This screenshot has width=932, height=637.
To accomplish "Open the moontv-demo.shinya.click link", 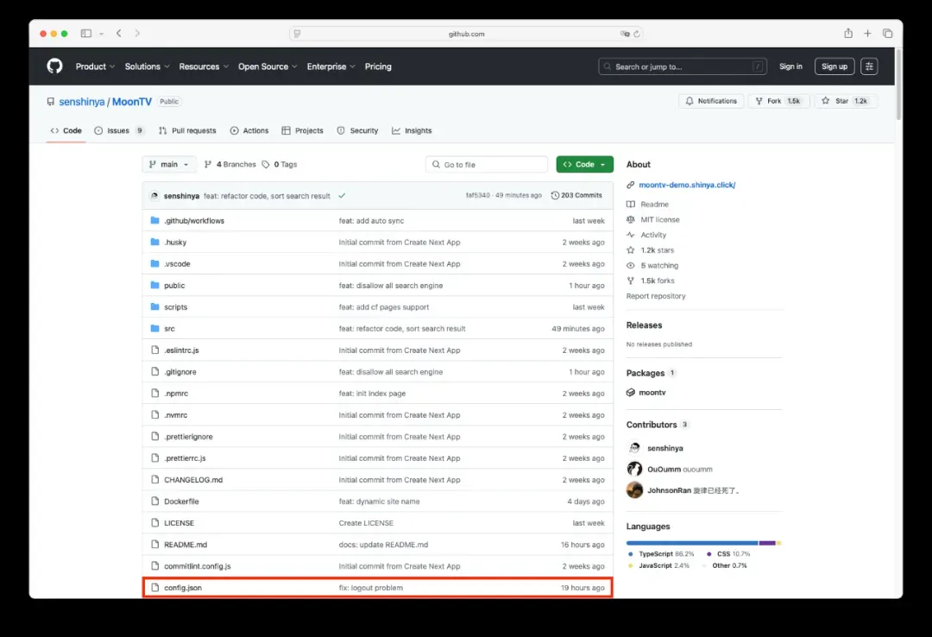I will click(687, 185).
